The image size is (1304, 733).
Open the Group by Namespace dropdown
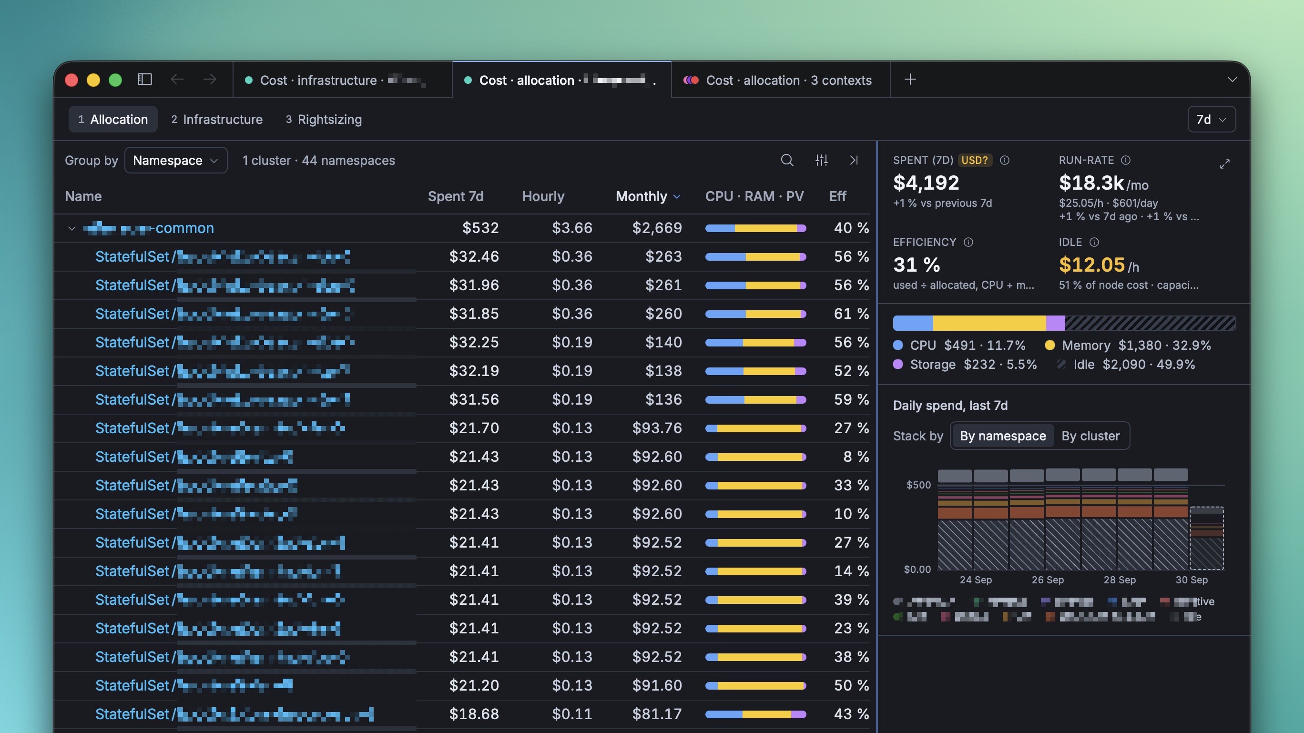[176, 161]
